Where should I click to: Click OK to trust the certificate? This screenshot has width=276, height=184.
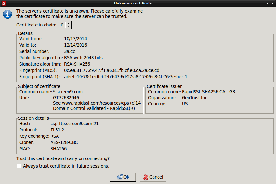pos(123,177)
